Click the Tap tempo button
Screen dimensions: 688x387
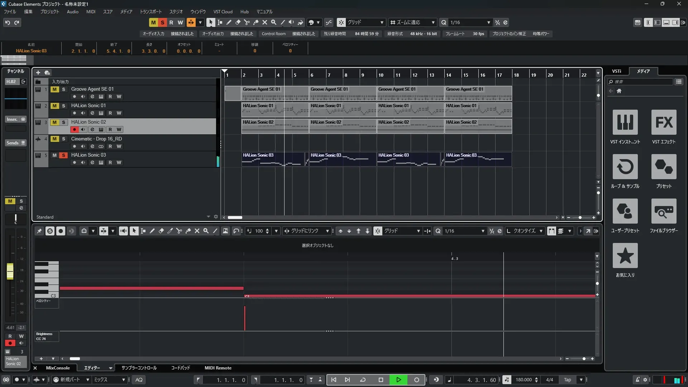click(567, 379)
